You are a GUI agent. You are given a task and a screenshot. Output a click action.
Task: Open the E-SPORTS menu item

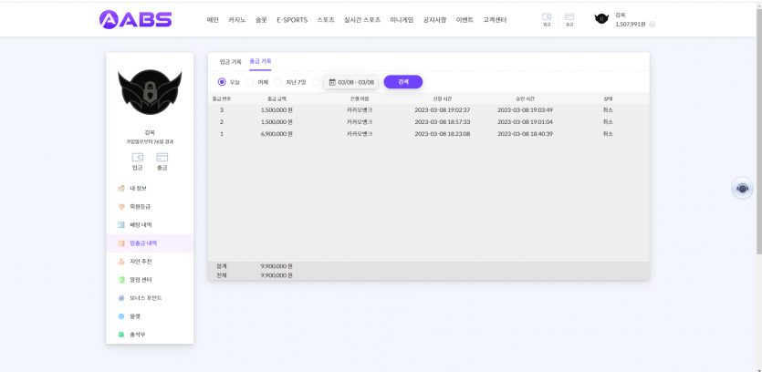[x=292, y=20]
